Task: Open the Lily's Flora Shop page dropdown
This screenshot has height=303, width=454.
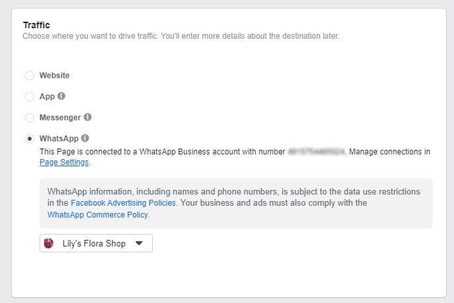Action: [96, 243]
